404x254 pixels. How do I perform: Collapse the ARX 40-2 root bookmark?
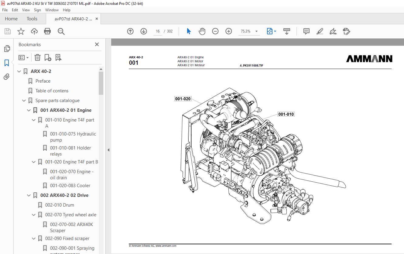coord(19,71)
